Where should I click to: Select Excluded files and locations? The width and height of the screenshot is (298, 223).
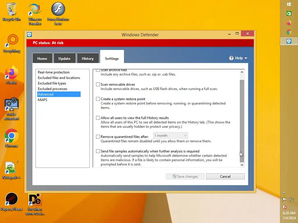point(59,78)
